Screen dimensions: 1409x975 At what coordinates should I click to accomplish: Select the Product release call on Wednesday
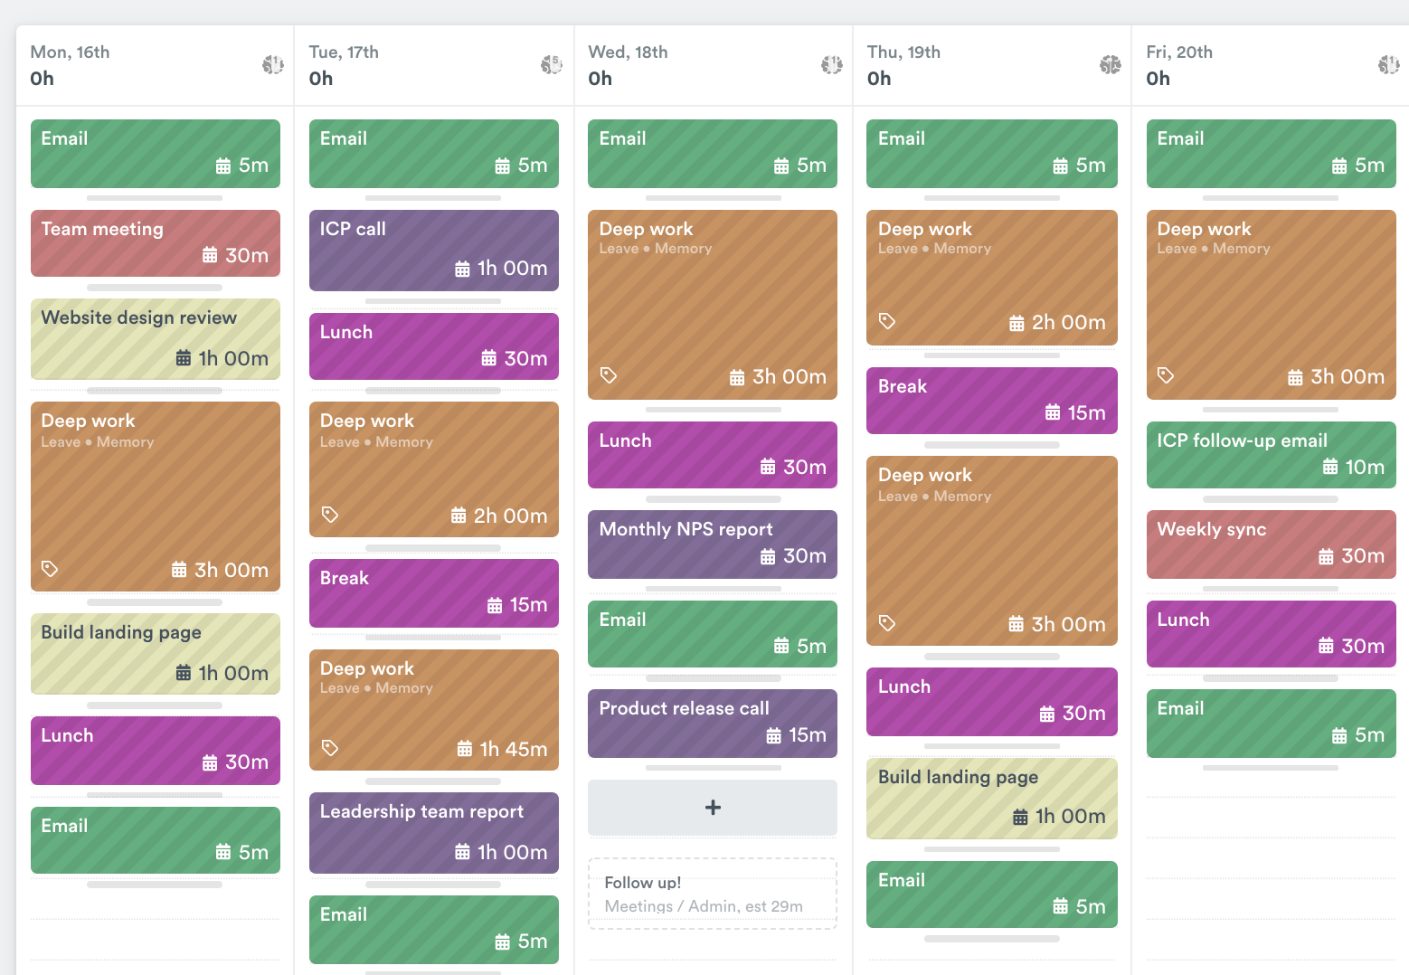[712, 723]
